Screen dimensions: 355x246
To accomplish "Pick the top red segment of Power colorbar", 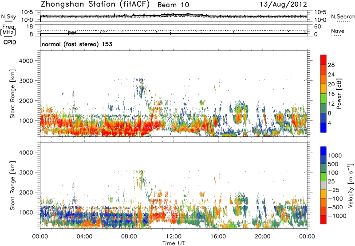I will click(x=323, y=60).
